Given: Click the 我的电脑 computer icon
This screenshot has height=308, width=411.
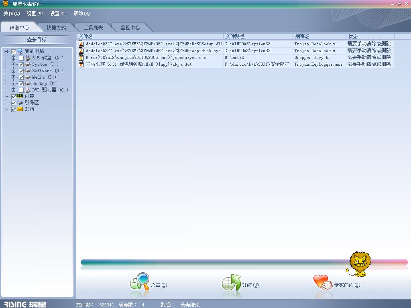Looking at the screenshot, I should [20, 51].
